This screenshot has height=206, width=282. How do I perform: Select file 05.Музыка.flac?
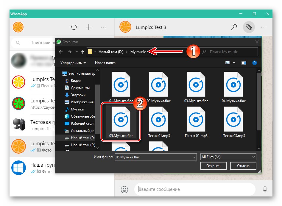coord(121,122)
